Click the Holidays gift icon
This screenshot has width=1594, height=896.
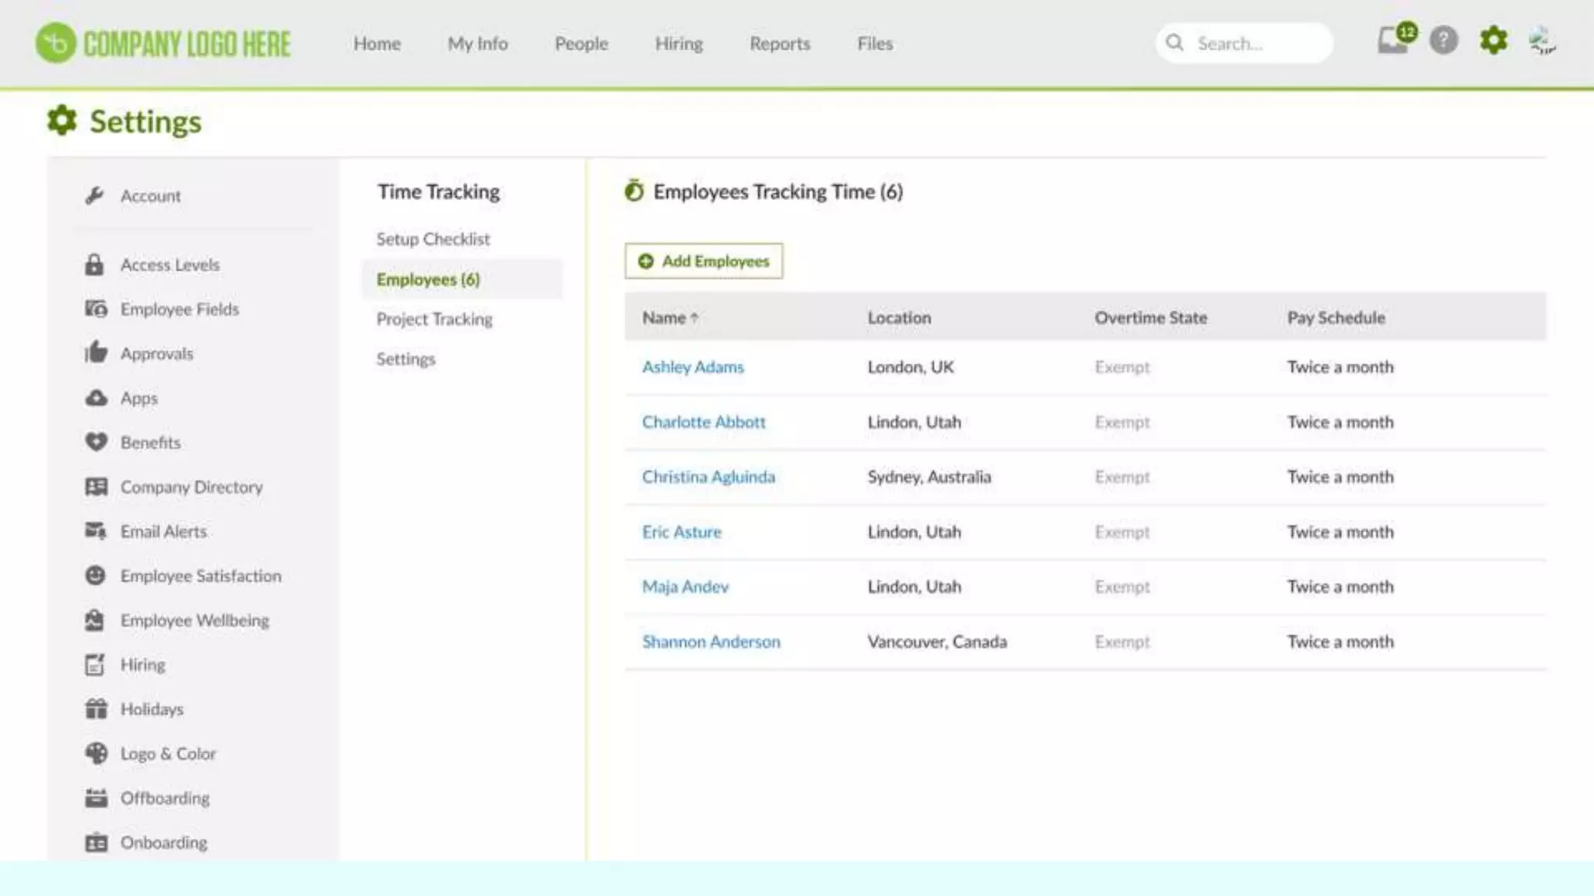click(95, 709)
